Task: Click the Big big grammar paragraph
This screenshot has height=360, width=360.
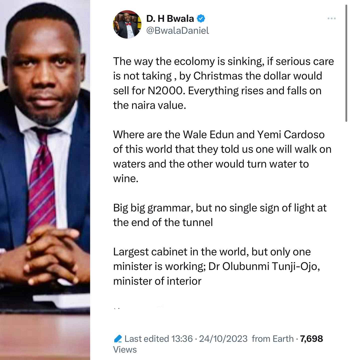Action: [220, 215]
